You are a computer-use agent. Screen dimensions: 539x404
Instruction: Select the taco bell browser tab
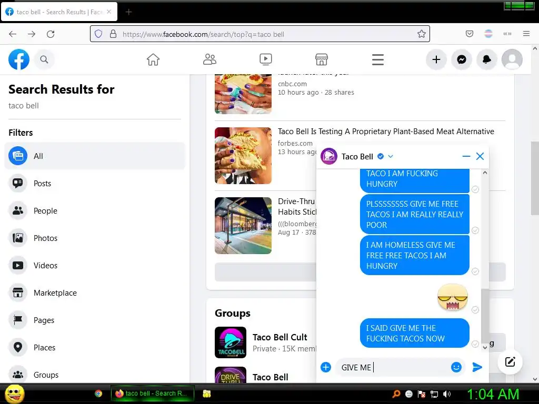pos(59,12)
